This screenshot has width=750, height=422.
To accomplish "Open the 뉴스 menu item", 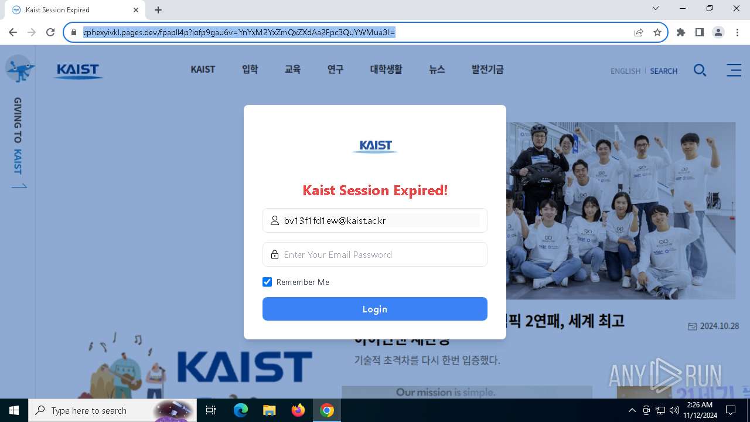I will click(437, 69).
